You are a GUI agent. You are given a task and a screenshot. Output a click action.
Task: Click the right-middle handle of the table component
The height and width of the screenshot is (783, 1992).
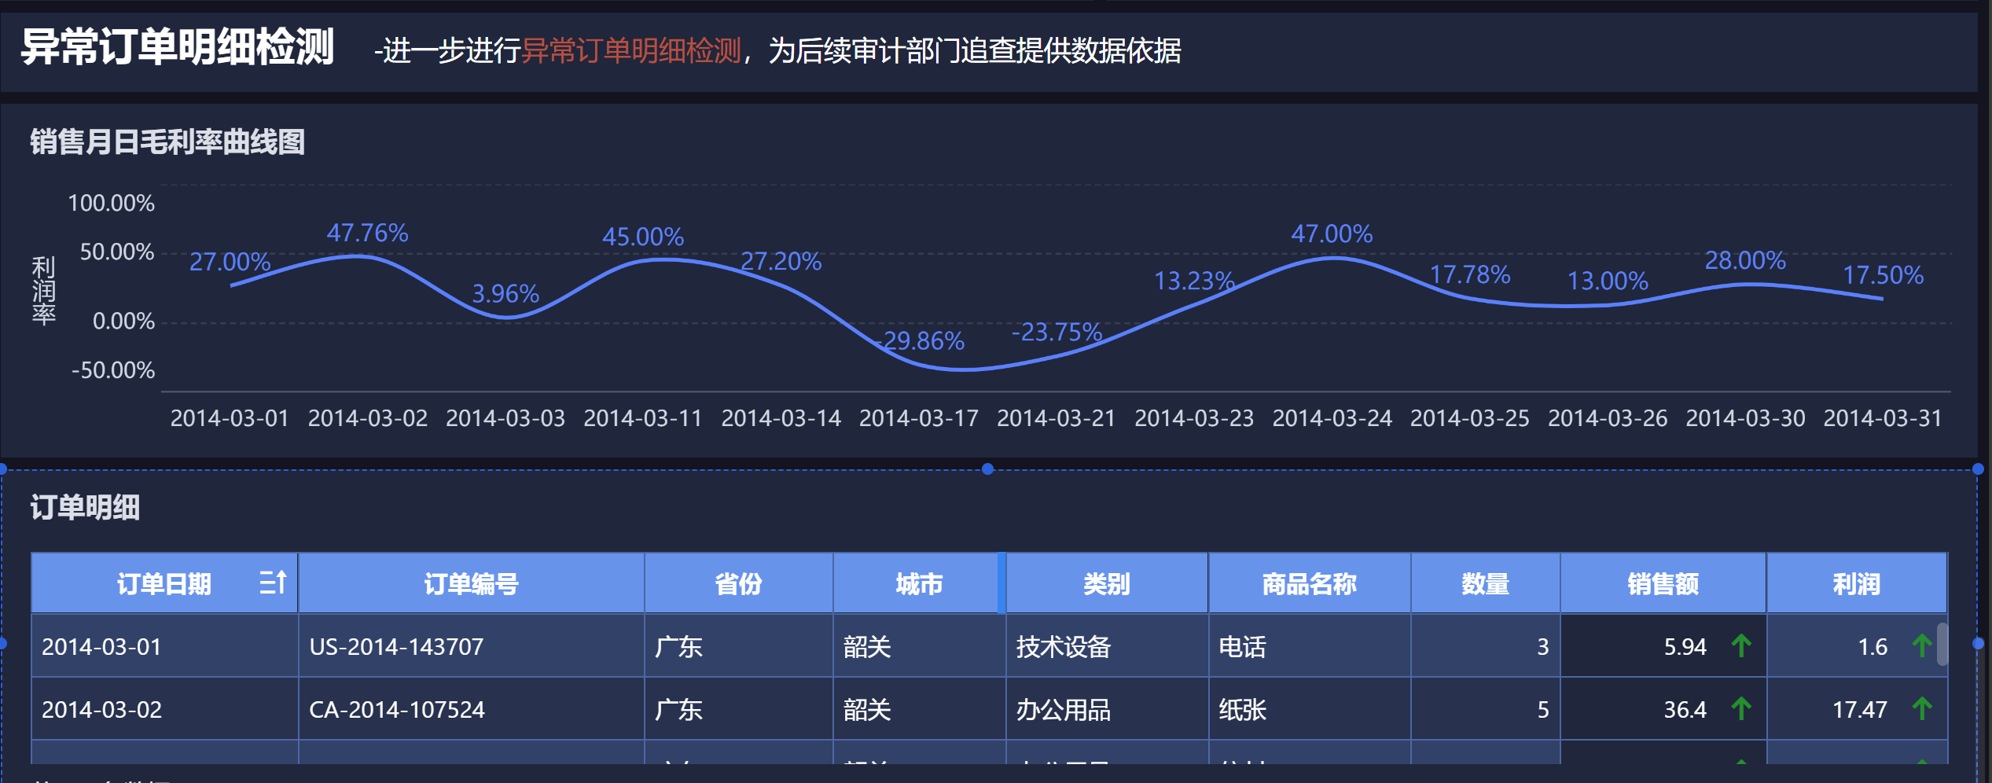click(x=1978, y=643)
